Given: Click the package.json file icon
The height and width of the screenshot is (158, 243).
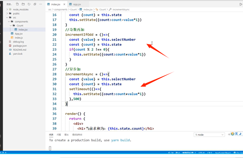Looking at the screenshot, I should tap(10, 46).
